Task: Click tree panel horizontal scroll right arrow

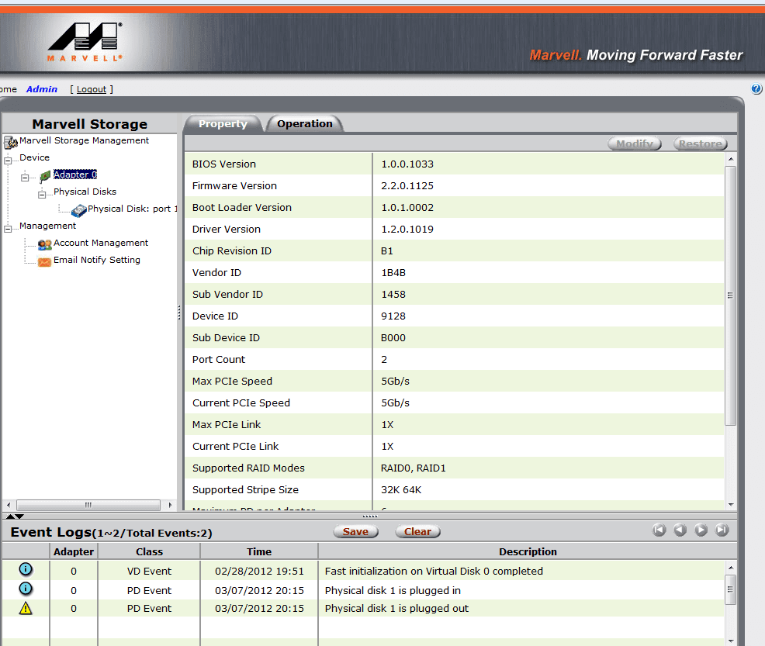Action: point(169,505)
